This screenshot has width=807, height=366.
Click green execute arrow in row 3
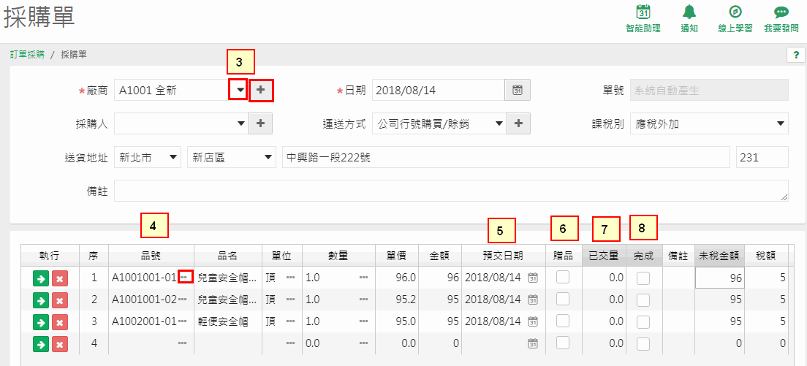coord(40,322)
